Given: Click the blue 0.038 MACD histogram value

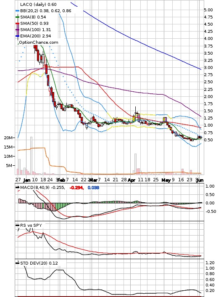Looking at the screenshot, I should [93, 188].
